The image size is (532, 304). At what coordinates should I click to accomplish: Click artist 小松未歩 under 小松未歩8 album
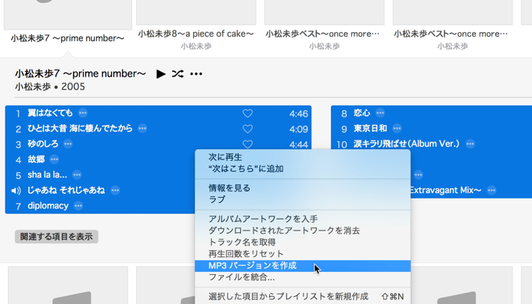[x=196, y=46]
